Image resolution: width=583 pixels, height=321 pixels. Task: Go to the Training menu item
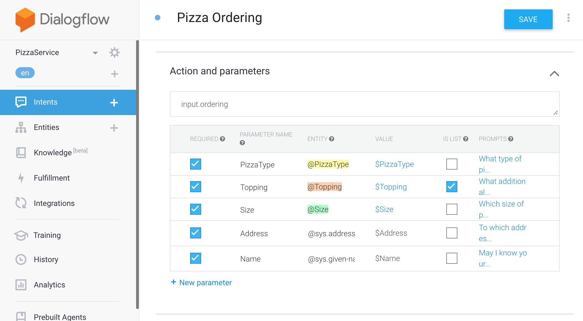pyautogui.click(x=47, y=235)
